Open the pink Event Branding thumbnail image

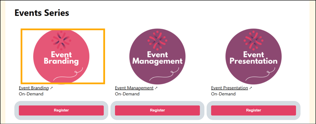(61, 56)
